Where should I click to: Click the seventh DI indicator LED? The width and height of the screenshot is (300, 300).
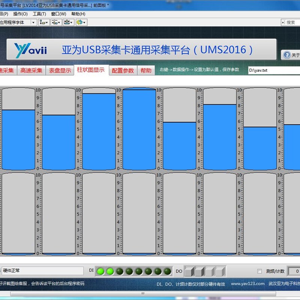158,271
